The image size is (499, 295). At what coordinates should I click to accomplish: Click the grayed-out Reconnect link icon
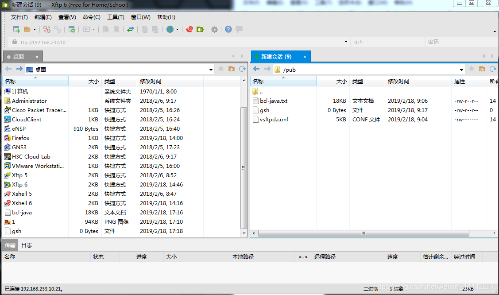pyautogui.click(x=58, y=29)
